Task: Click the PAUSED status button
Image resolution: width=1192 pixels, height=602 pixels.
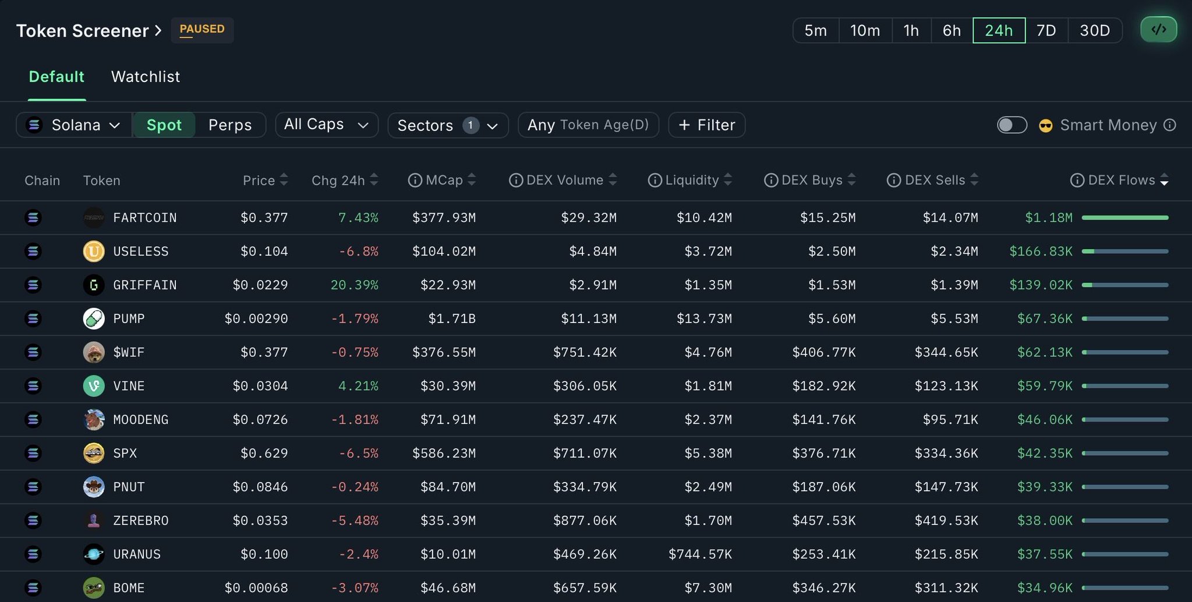Action: tap(202, 30)
